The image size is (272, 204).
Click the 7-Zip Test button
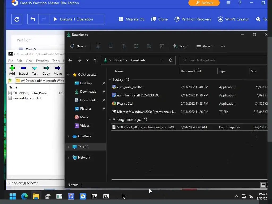35,70
